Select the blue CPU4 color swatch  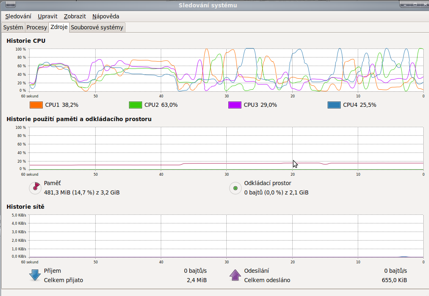(x=334, y=105)
